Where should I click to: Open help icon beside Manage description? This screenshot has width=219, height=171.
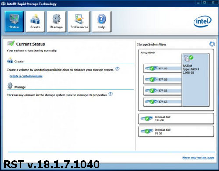click(x=110, y=94)
